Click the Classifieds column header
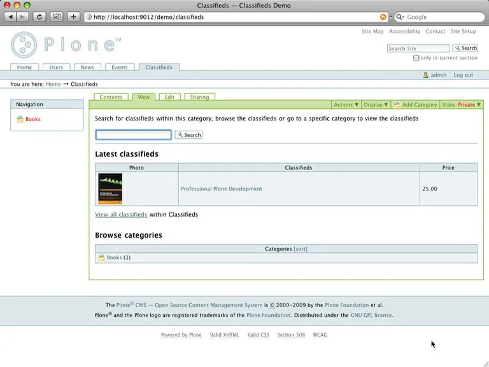489x367 pixels. [299, 168]
